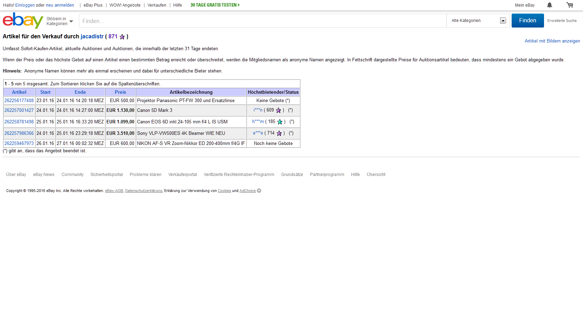The width and height of the screenshot is (583, 315).
Task: Open item 262258781498
Action: tap(19, 122)
